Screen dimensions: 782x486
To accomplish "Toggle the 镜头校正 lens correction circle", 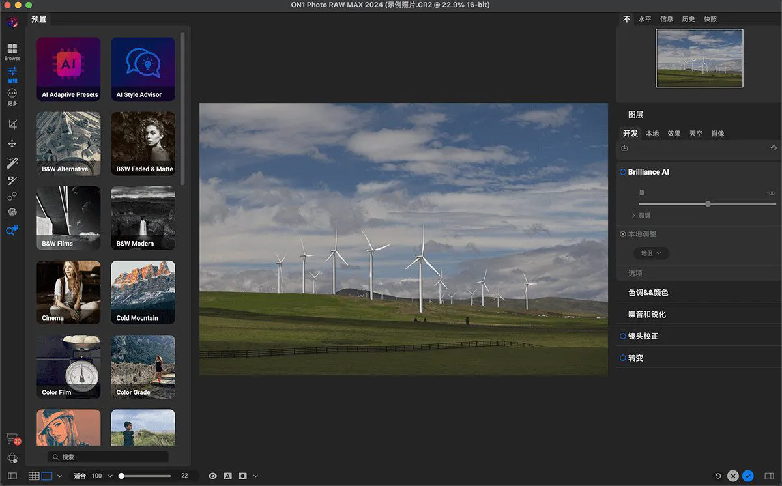I will 623,336.
